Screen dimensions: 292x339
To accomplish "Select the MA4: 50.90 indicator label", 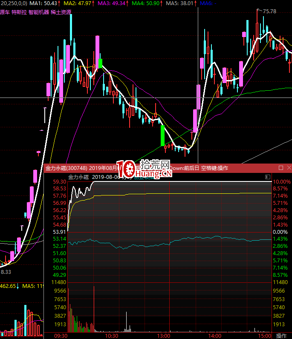I will pos(147,3).
